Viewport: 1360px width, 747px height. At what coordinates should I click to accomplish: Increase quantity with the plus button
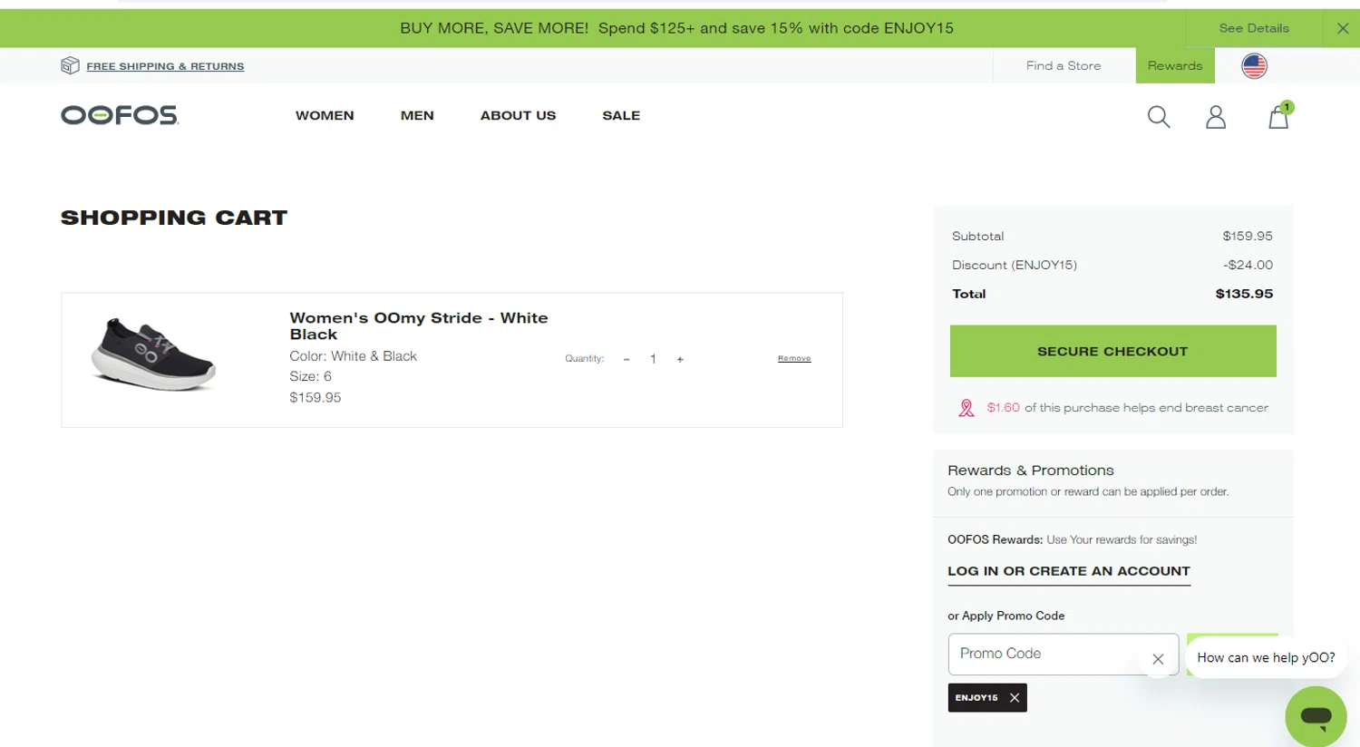point(680,359)
